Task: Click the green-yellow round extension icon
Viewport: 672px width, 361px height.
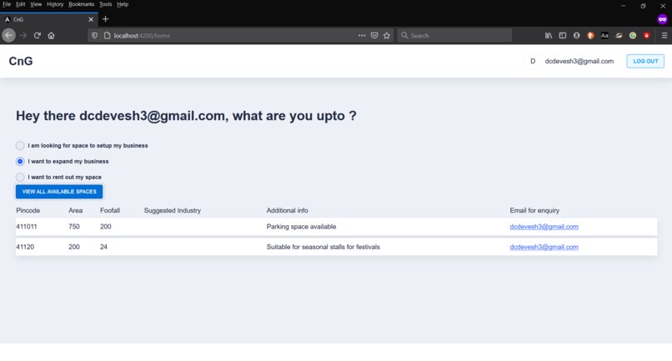Action: click(x=633, y=36)
